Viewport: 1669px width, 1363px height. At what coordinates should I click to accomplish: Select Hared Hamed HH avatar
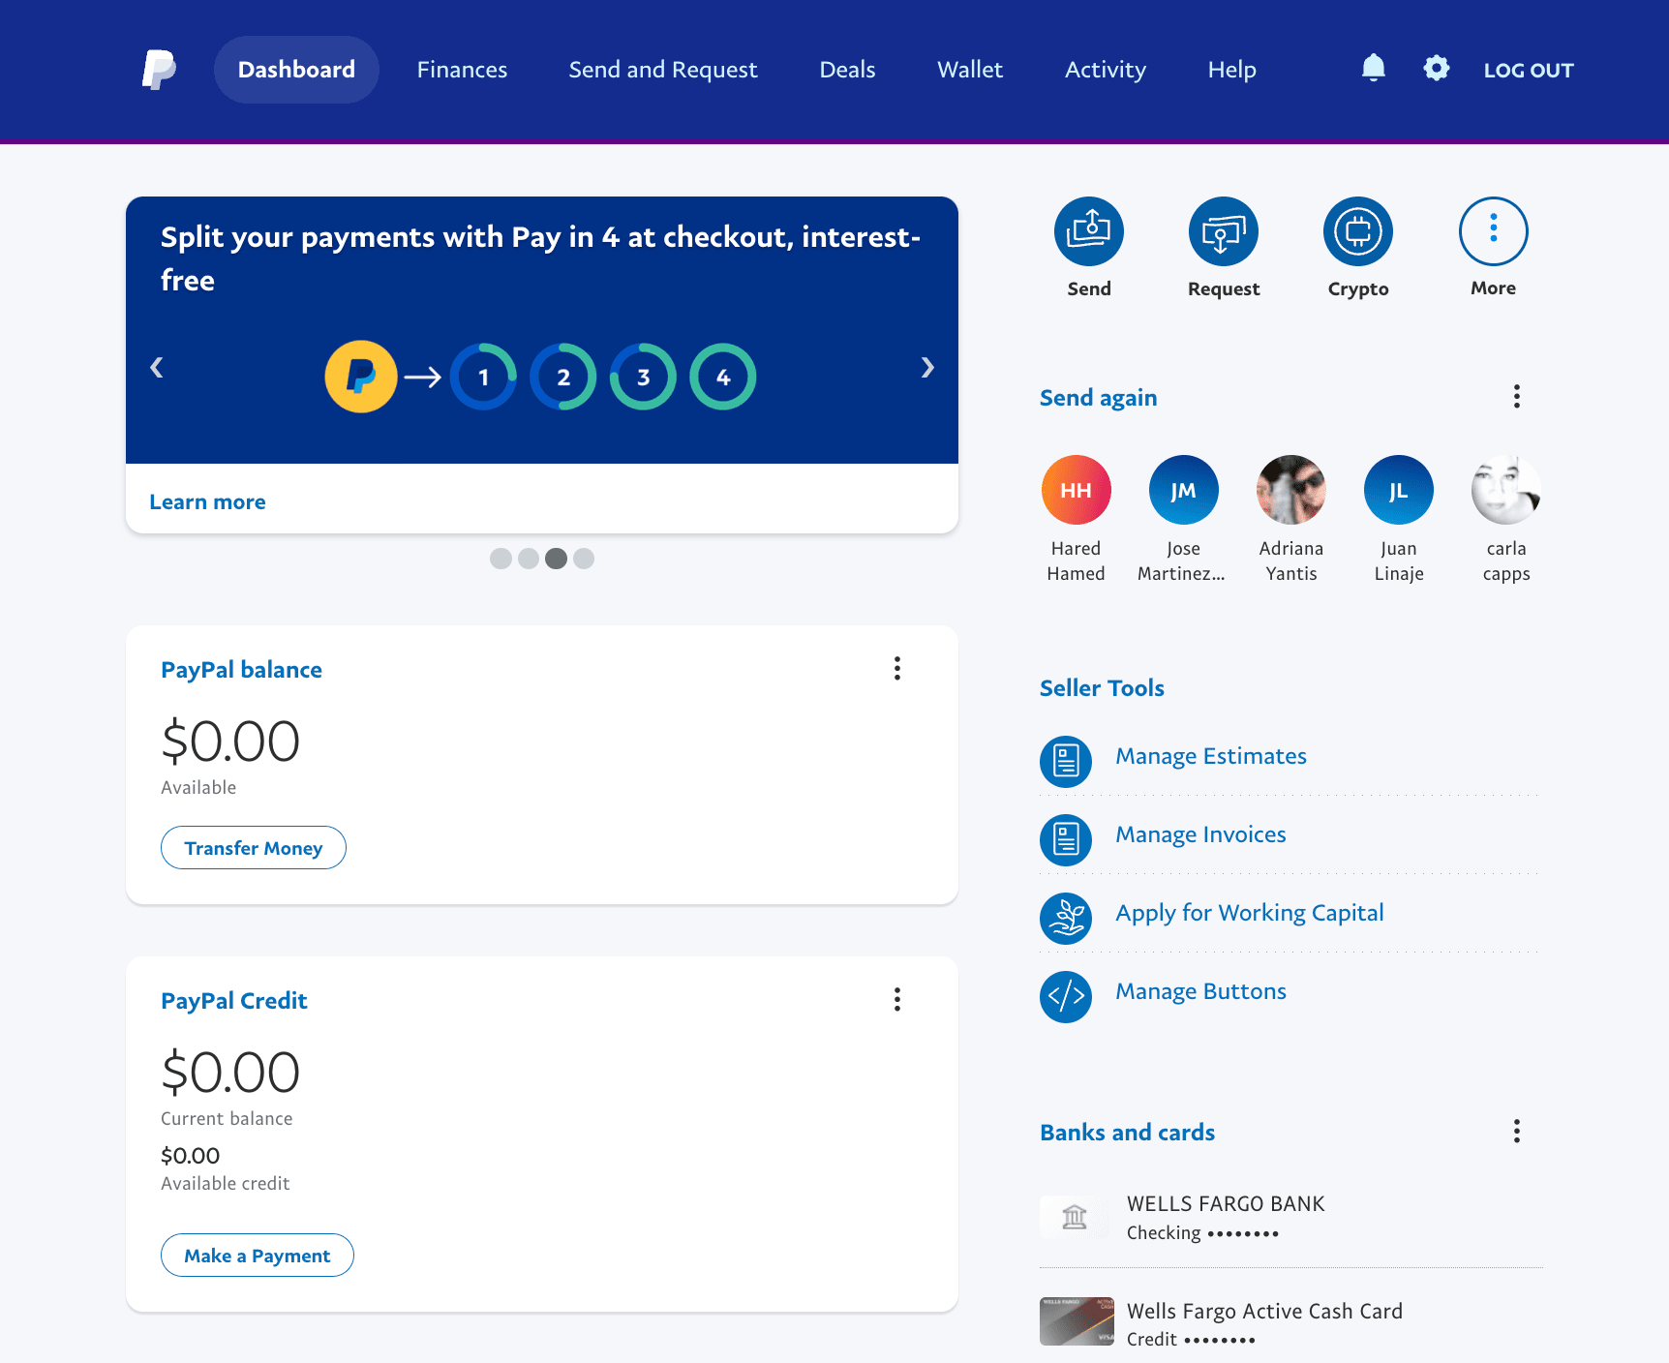(1076, 490)
